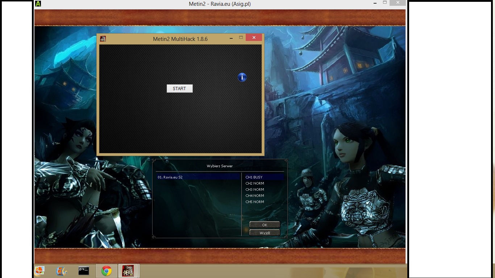Select the Metin2 taskbar icon
Viewport: 495px width, 278px height.
(128, 271)
